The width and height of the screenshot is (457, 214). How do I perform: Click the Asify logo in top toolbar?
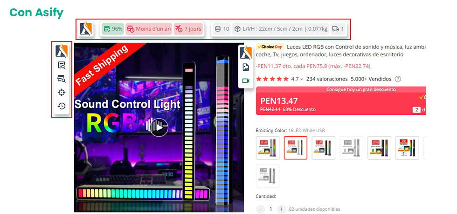[x=86, y=29]
